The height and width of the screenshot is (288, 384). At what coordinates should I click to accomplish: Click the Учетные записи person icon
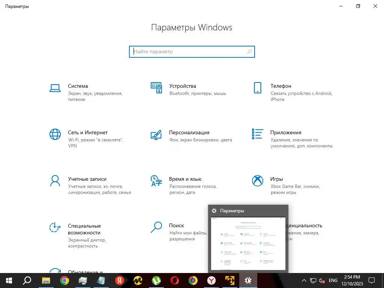[55, 181]
